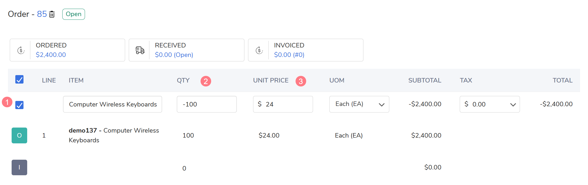Click the trash icon next to Order 85

coord(52,14)
